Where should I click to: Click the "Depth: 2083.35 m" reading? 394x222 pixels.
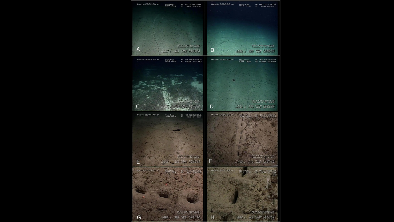point(148,60)
